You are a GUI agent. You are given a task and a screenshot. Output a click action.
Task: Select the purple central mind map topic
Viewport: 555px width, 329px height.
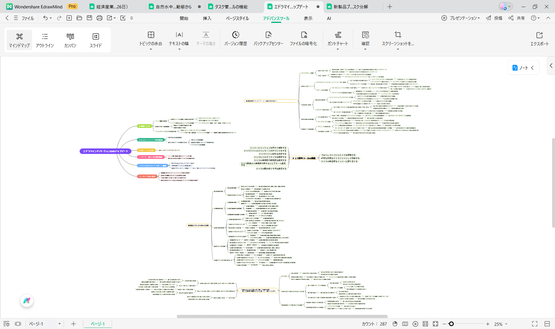point(105,151)
